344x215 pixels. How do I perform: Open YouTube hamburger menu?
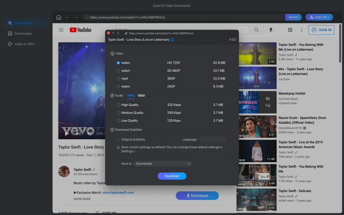coord(61,30)
